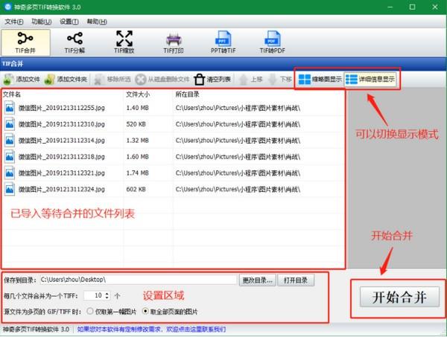The width and height of the screenshot is (447, 337).
Task: Click 添加文件 to add files
Action: (x=22, y=80)
